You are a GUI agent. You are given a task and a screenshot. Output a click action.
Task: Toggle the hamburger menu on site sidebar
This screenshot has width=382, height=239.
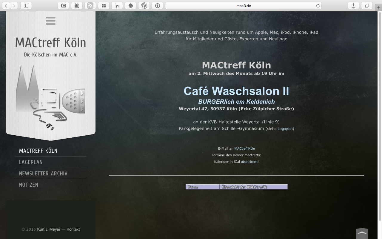pos(51,21)
